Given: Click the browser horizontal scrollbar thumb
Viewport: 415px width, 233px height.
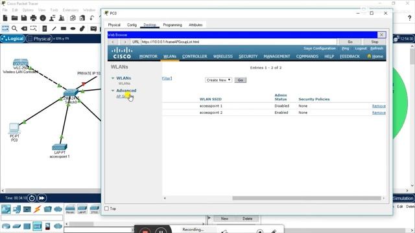Looking at the screenshot, I should coord(307,198).
